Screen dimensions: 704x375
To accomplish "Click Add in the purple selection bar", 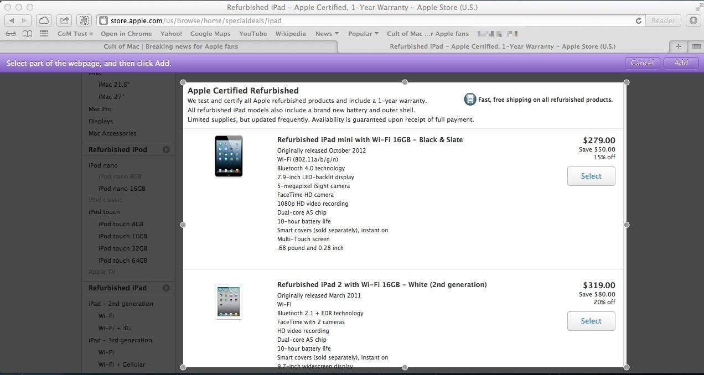I will [681, 63].
